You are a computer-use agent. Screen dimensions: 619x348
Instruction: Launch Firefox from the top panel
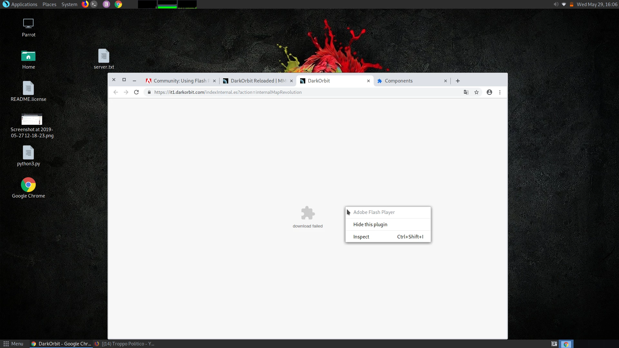click(x=85, y=4)
